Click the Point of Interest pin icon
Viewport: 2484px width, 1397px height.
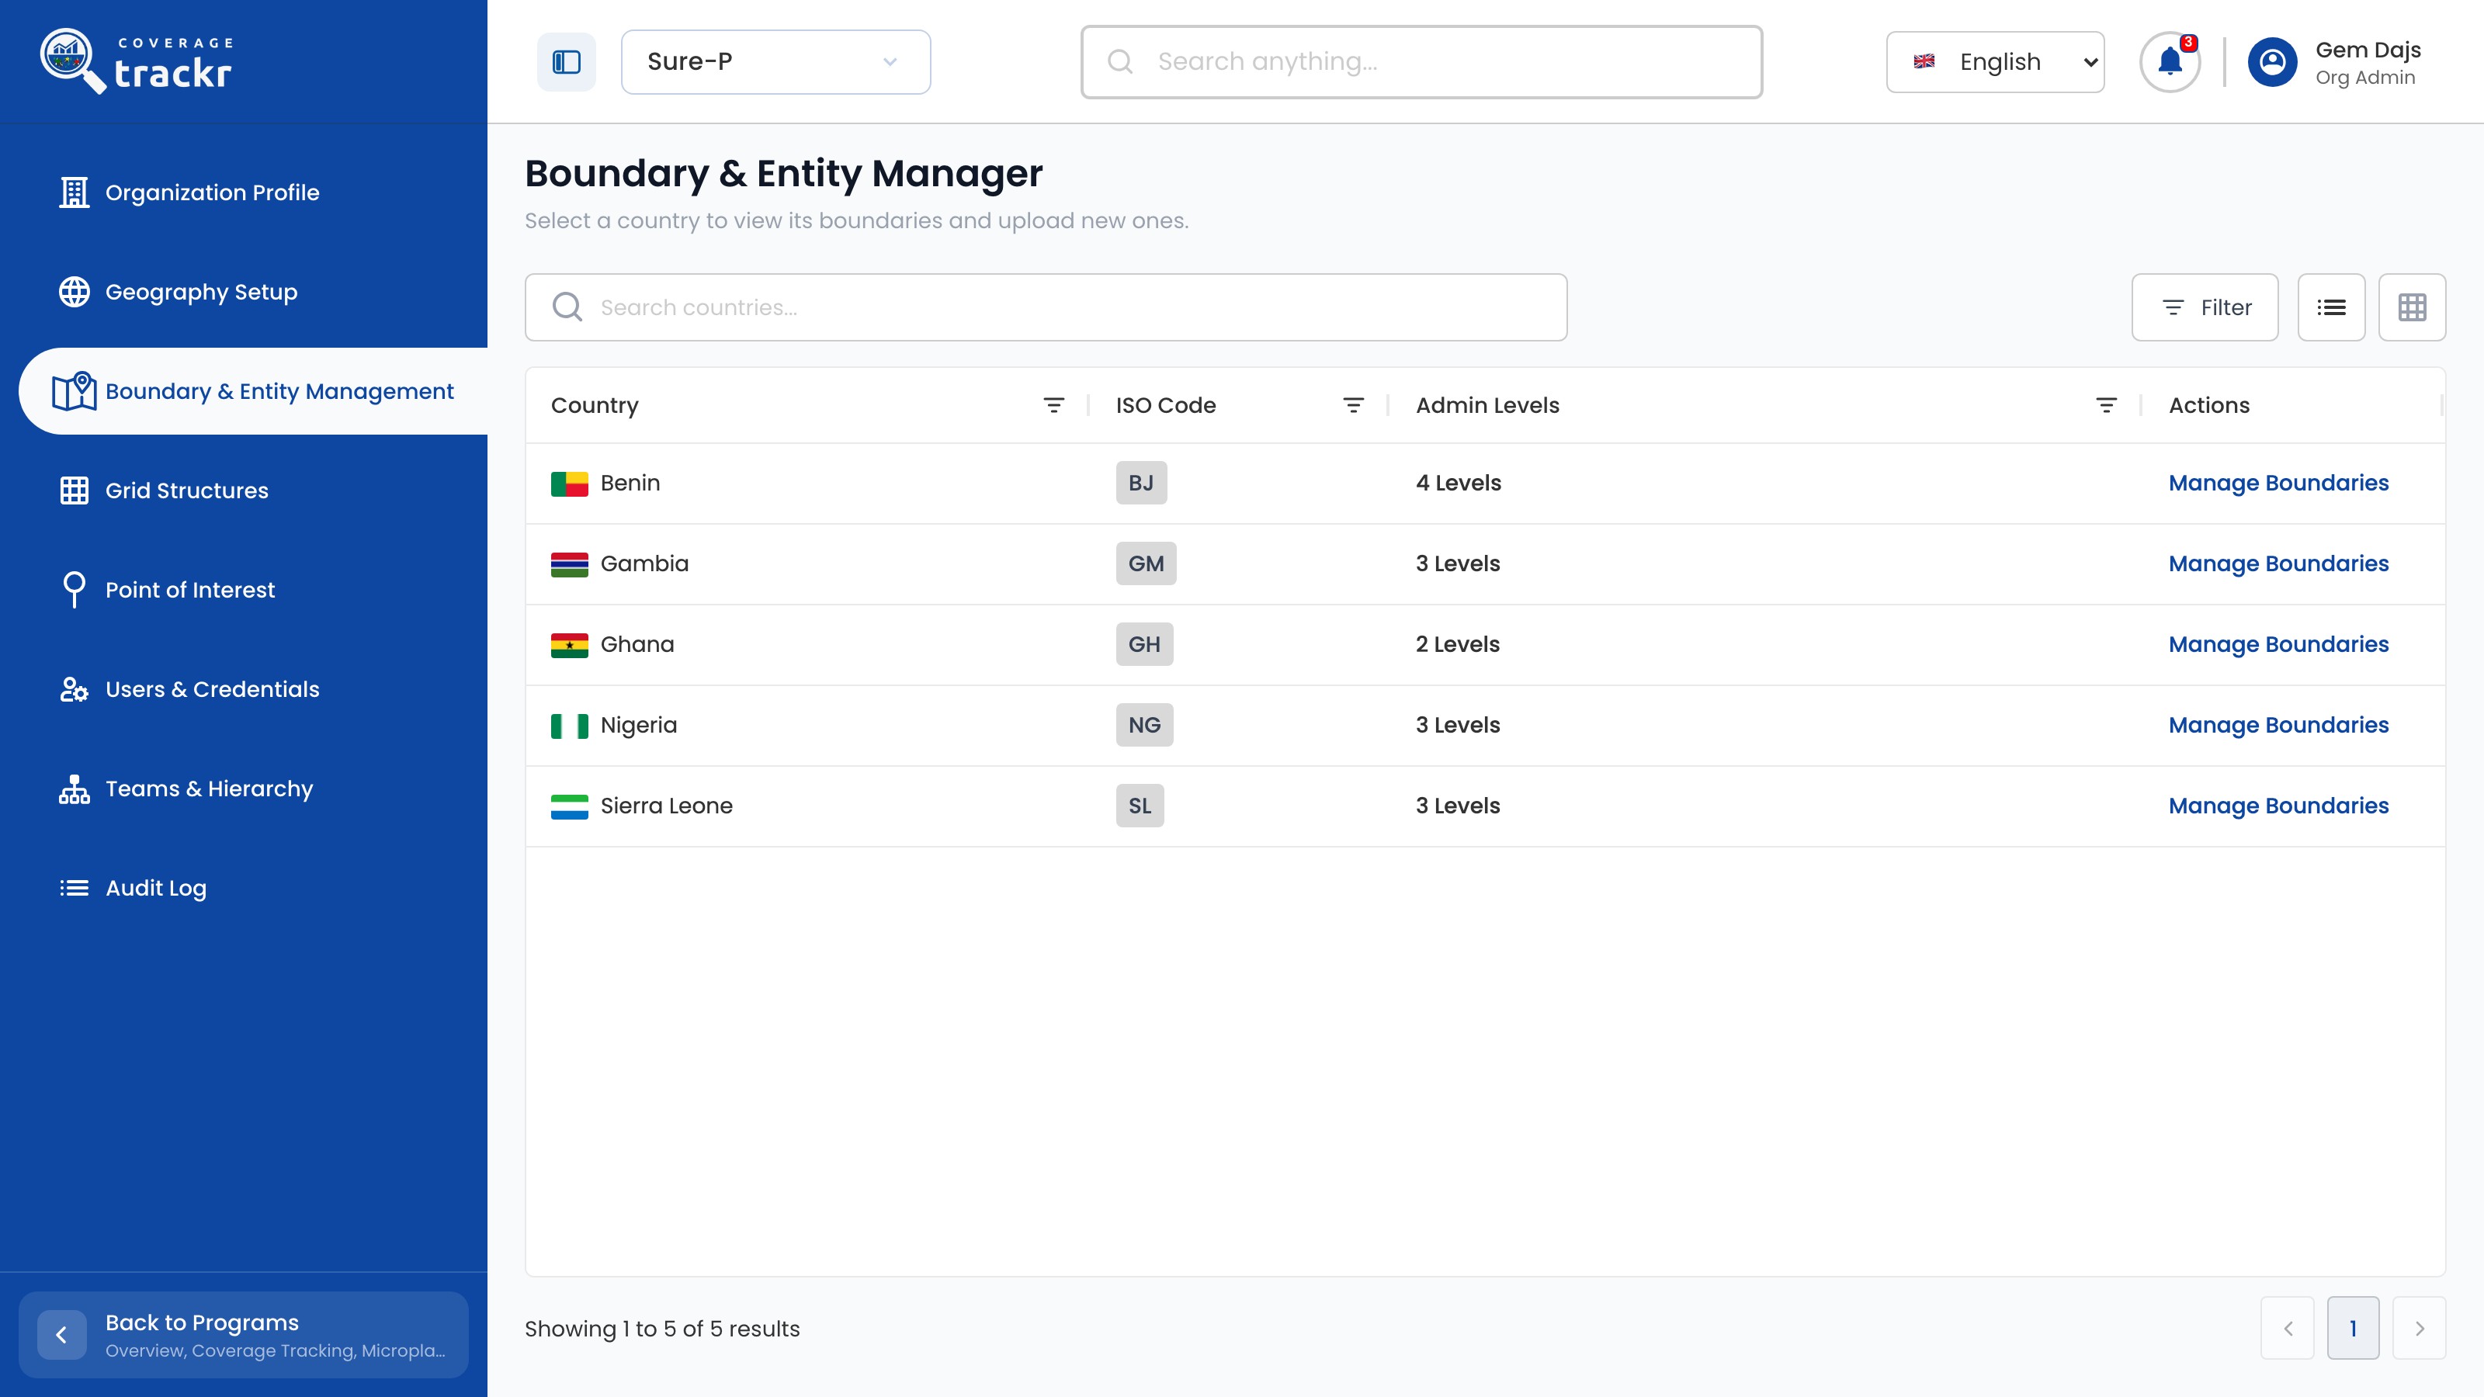(75, 589)
